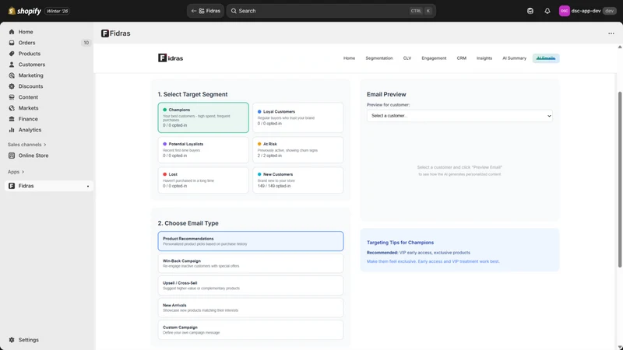623x350 pixels.
Task: Click Targeting Tips for Champions heading
Action: [x=400, y=243]
